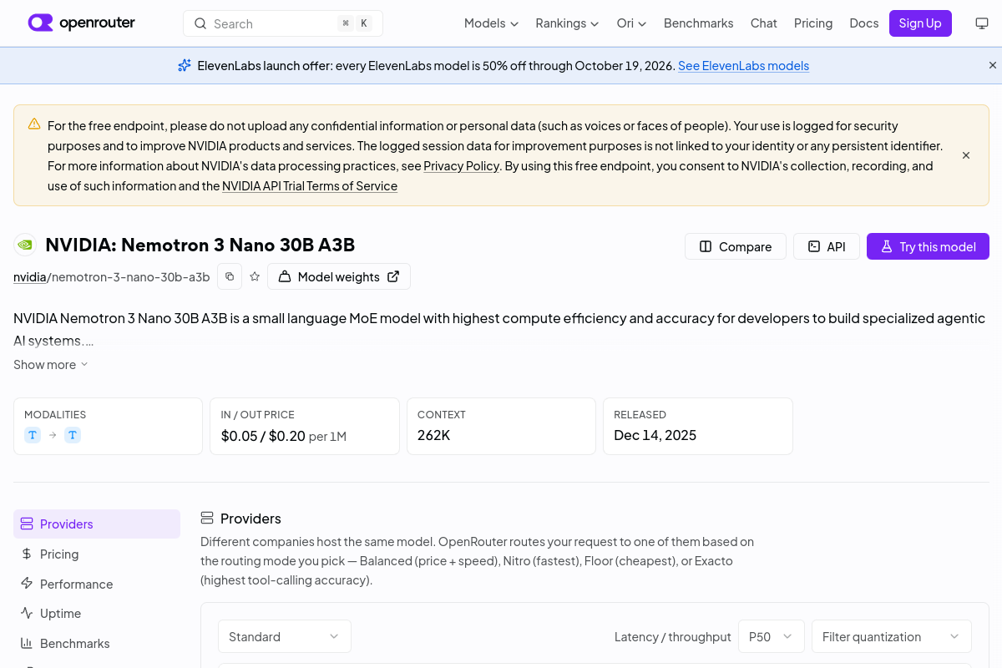Click the Sign Up button
The image size is (1002, 668).
pos(920,23)
